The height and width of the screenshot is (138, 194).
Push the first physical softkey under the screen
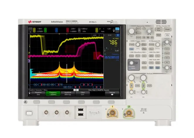click(37, 102)
